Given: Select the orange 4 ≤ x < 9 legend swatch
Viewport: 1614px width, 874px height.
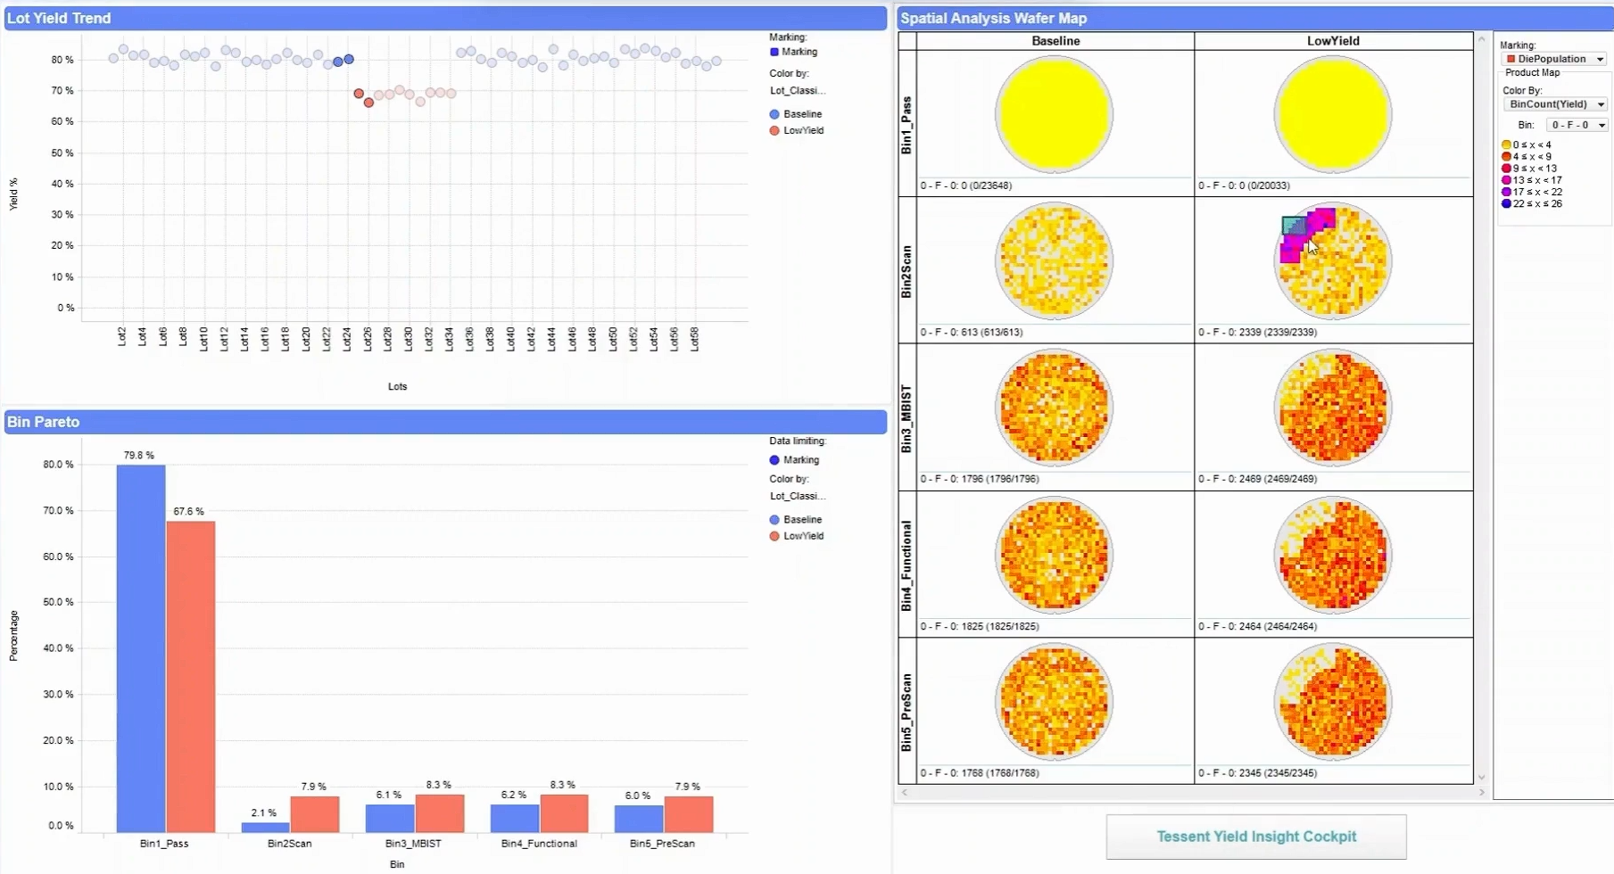Looking at the screenshot, I should pyautogui.click(x=1506, y=157).
